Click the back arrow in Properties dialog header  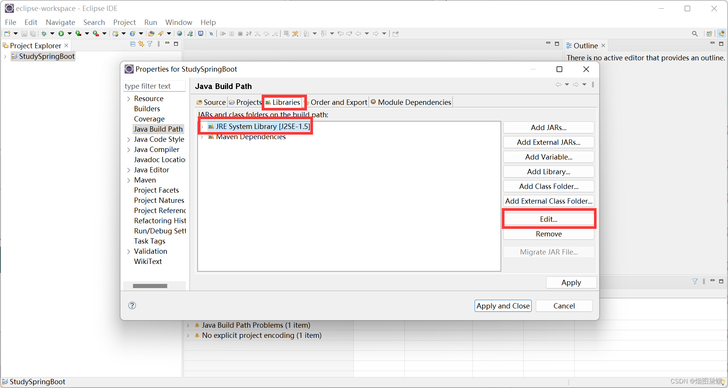pyautogui.click(x=558, y=84)
